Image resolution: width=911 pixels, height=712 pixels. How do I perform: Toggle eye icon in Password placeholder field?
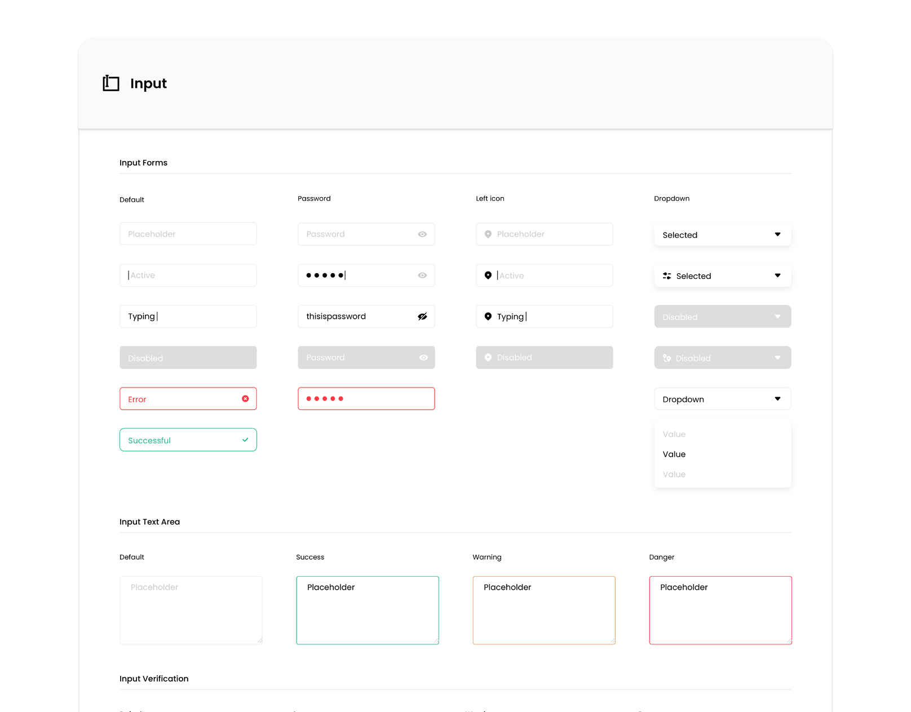pos(422,234)
